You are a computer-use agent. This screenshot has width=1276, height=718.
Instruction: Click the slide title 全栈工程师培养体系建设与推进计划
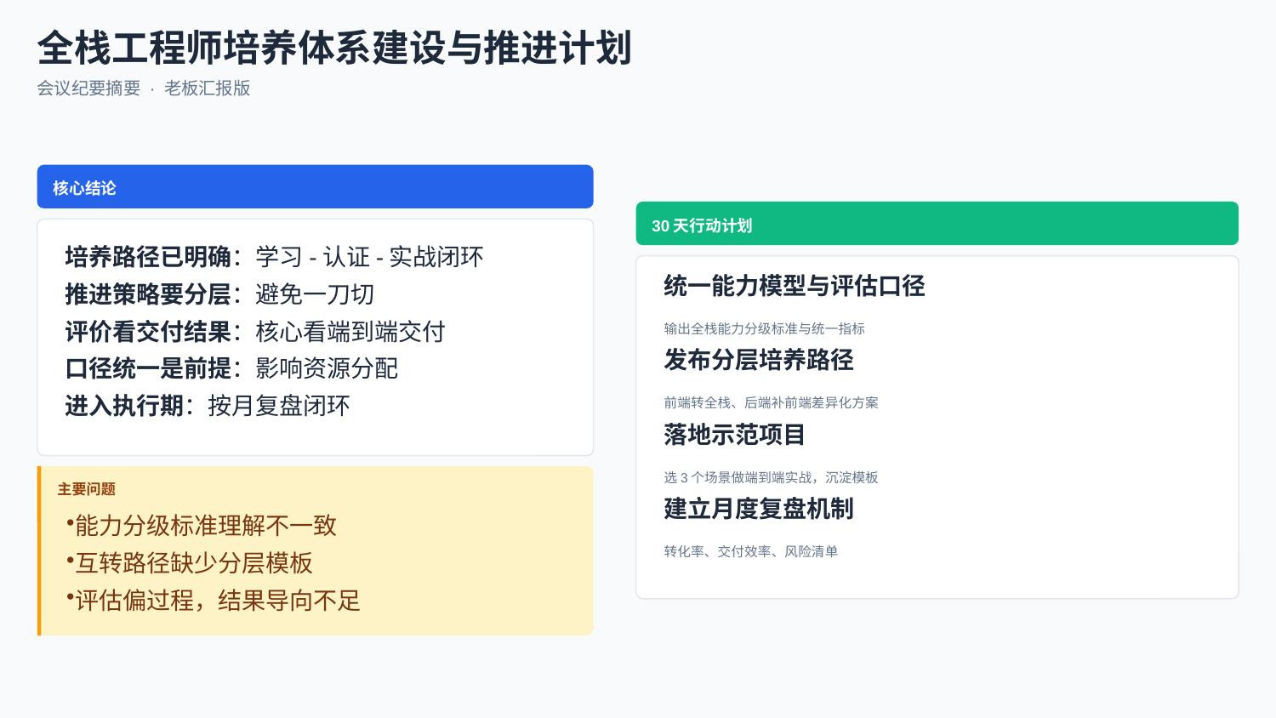334,48
